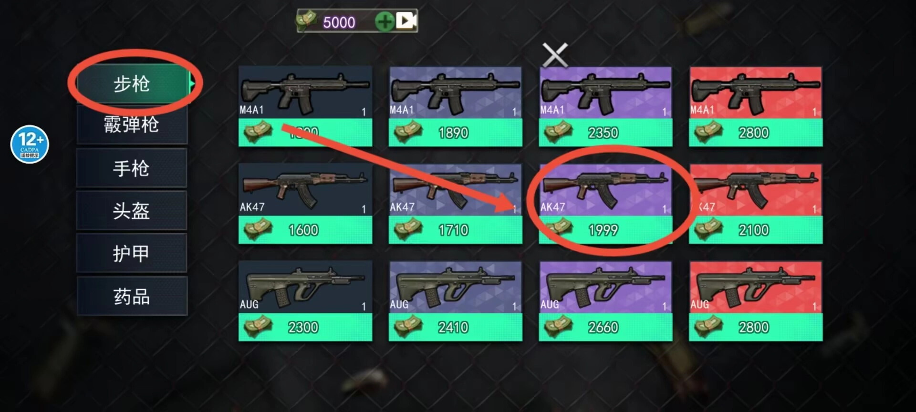Open the 手枪 pistol category
916x412 pixels.
coord(132,168)
